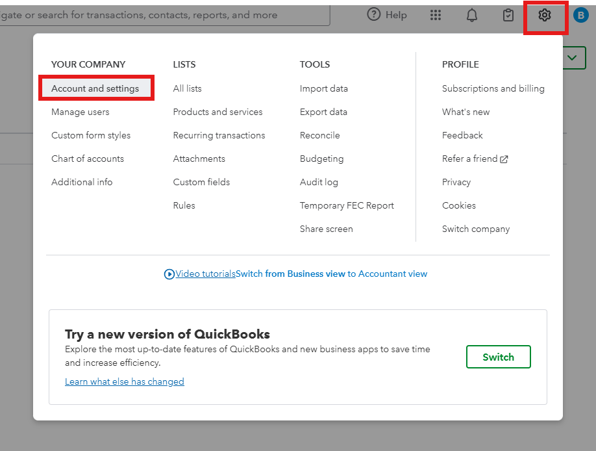Image resolution: width=596 pixels, height=451 pixels.
Task: Click the Video tutorials link
Action: click(205, 274)
